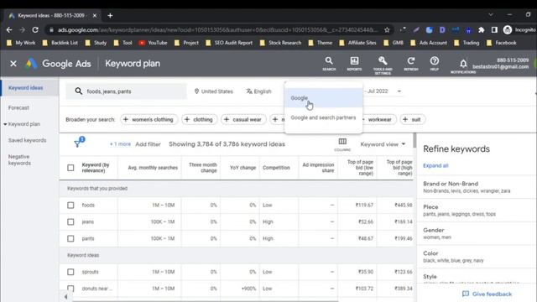
Task: Click the Give feedback icon link
Action: tap(487, 294)
